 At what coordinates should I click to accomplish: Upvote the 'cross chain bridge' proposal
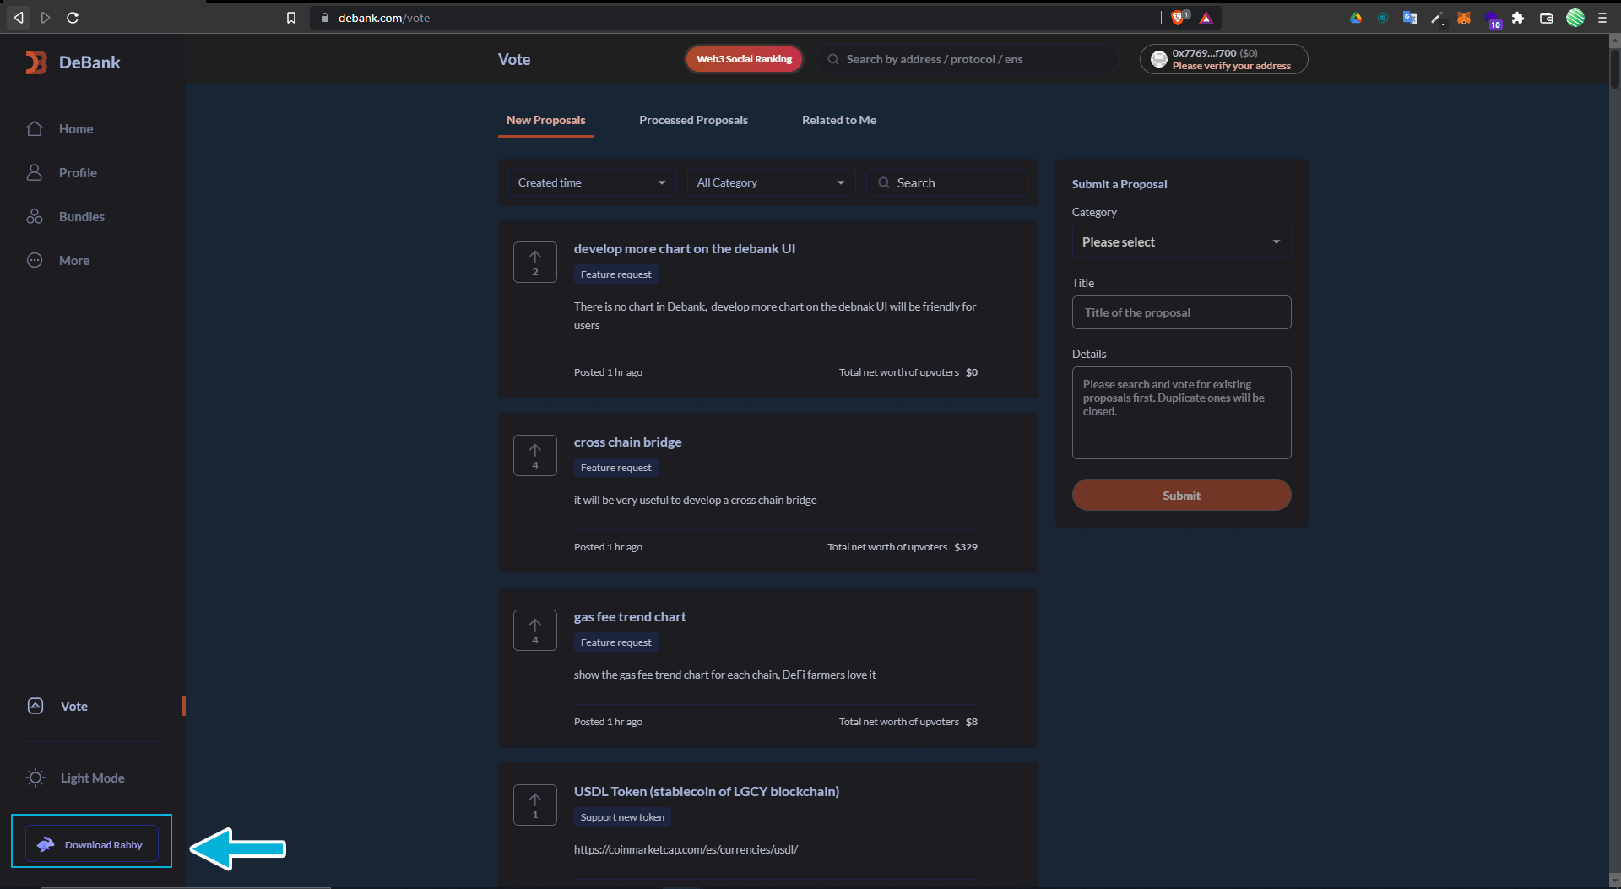tap(535, 456)
